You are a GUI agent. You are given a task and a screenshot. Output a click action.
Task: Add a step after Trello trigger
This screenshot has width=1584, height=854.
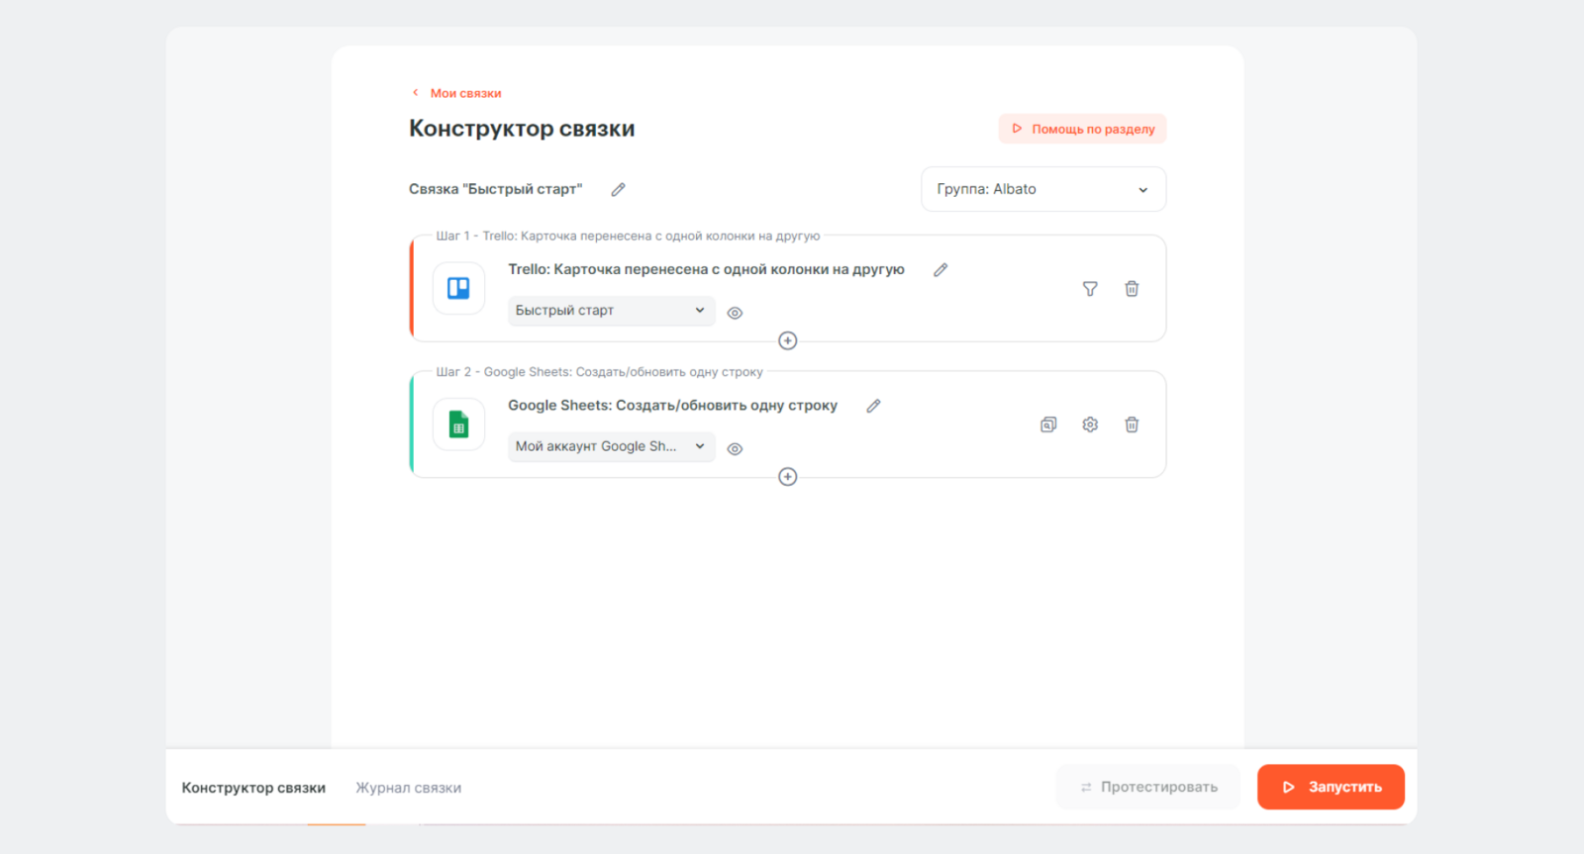point(788,340)
